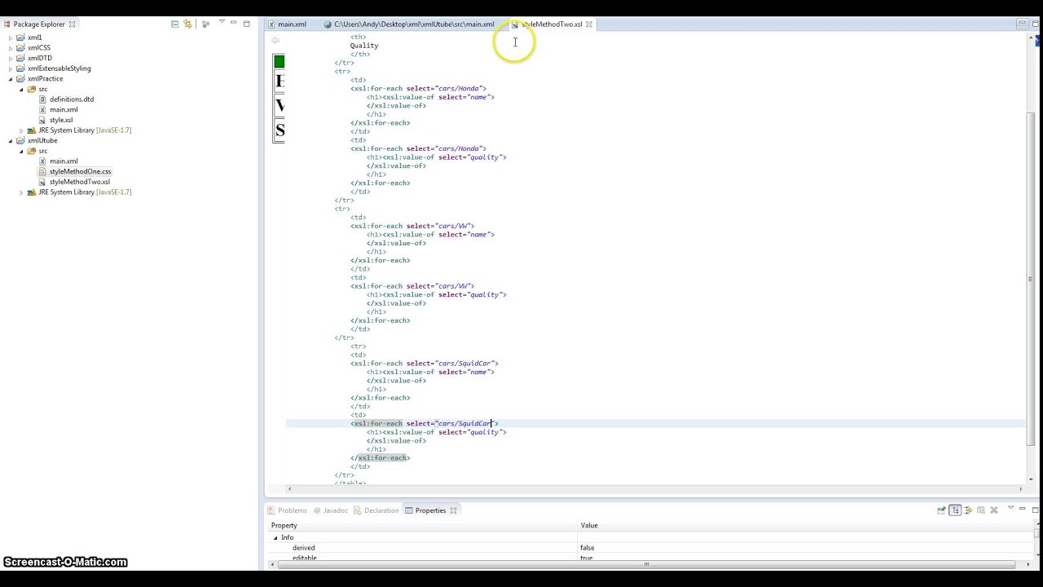Select styleMethodOne.css file
Image resolution: width=1043 pixels, height=587 pixels.
coord(80,171)
